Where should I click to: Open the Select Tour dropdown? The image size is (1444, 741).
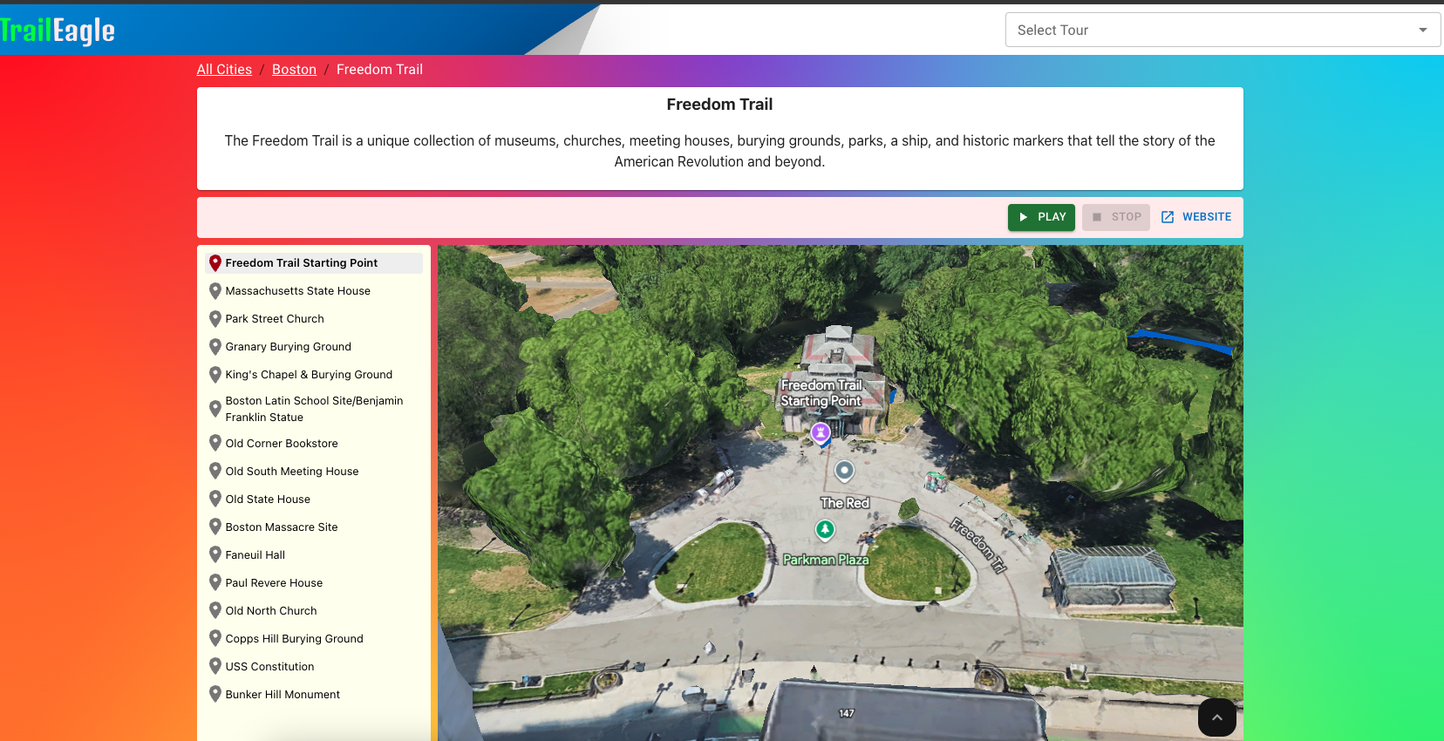(x=1223, y=30)
